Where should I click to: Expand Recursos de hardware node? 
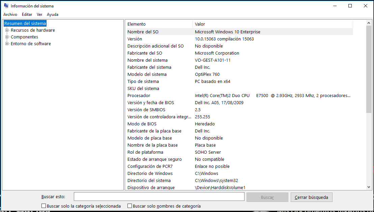7,30
